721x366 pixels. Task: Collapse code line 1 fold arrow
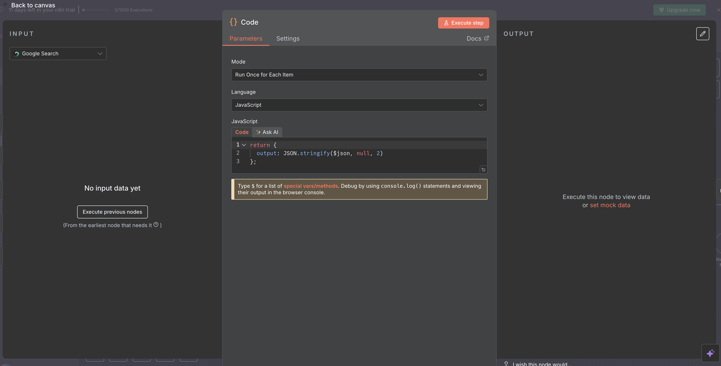point(244,145)
